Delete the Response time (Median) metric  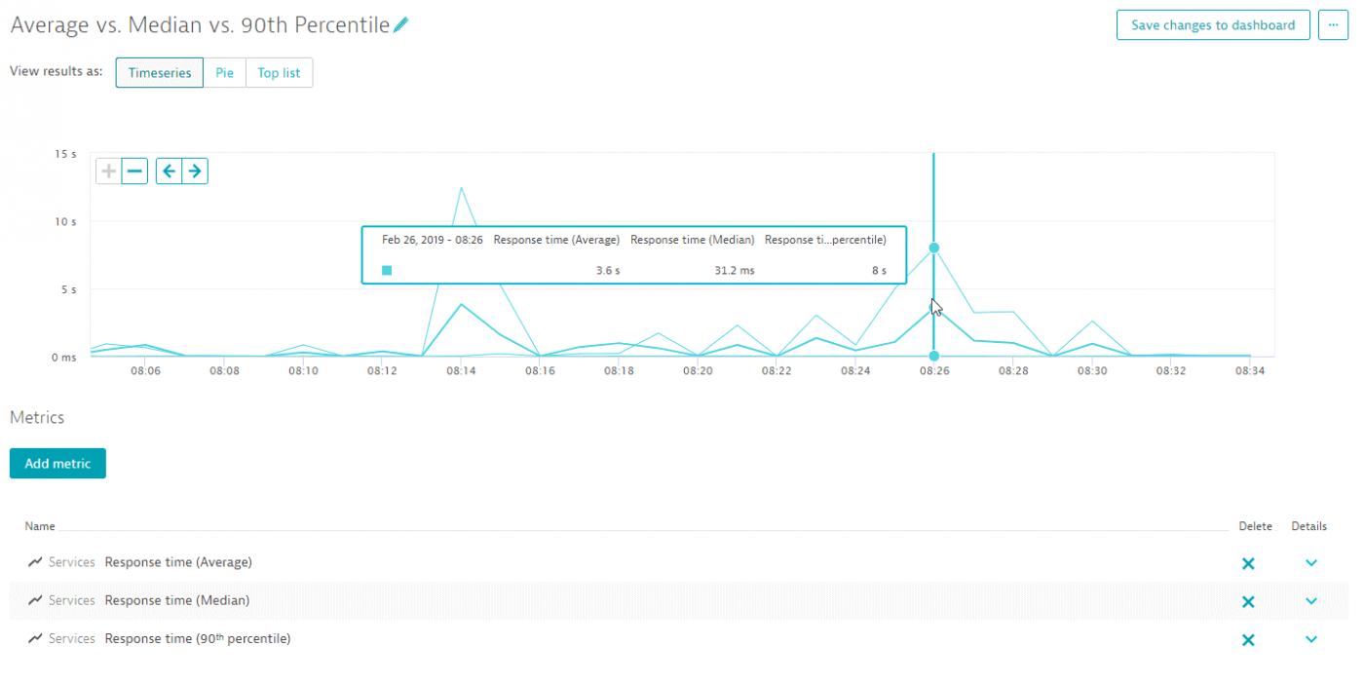click(x=1248, y=601)
